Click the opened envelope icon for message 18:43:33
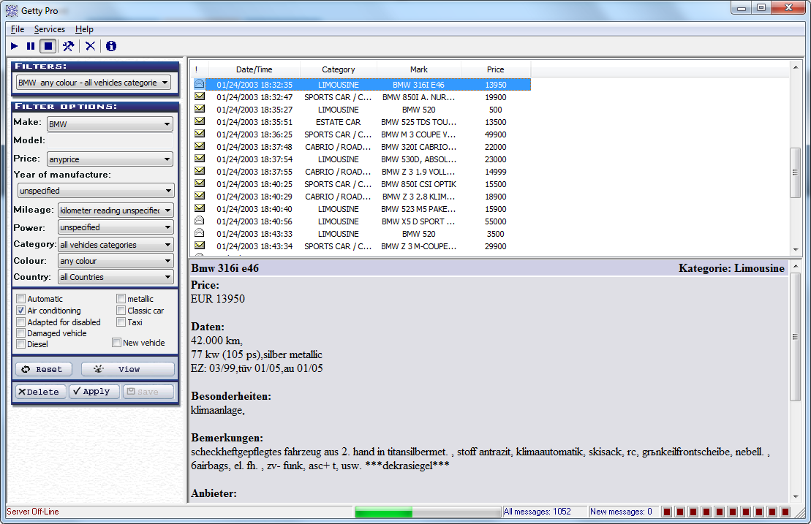The height and width of the screenshot is (524, 811). point(199,233)
